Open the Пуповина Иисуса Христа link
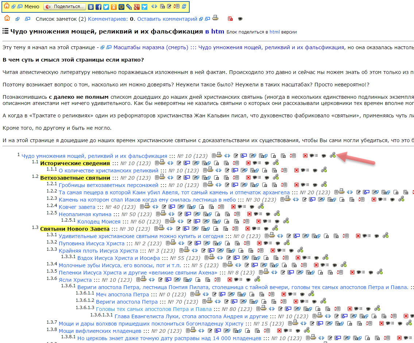This screenshot has width=414, height=343. pos(91,243)
